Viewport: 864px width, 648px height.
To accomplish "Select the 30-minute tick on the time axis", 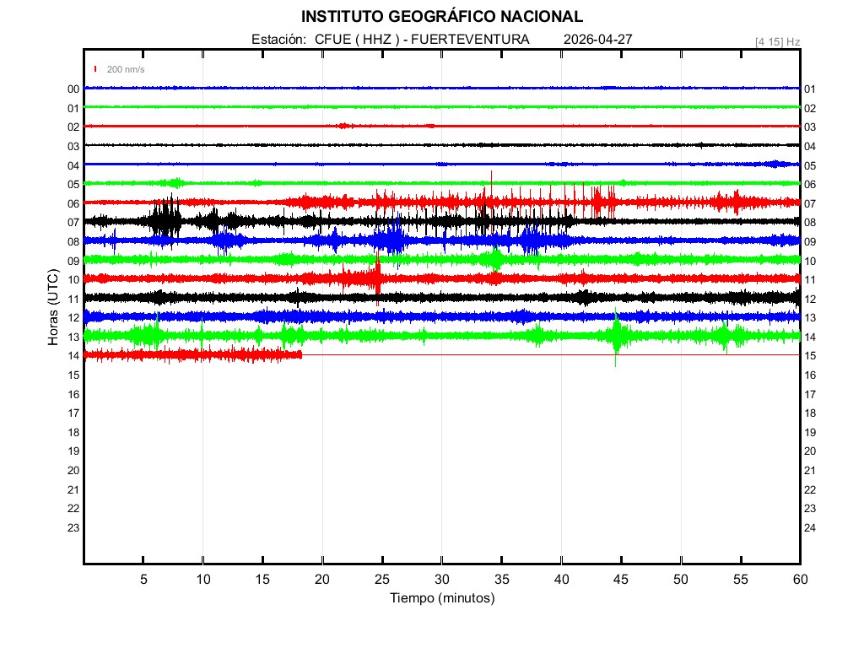I will pyautogui.click(x=441, y=579).
